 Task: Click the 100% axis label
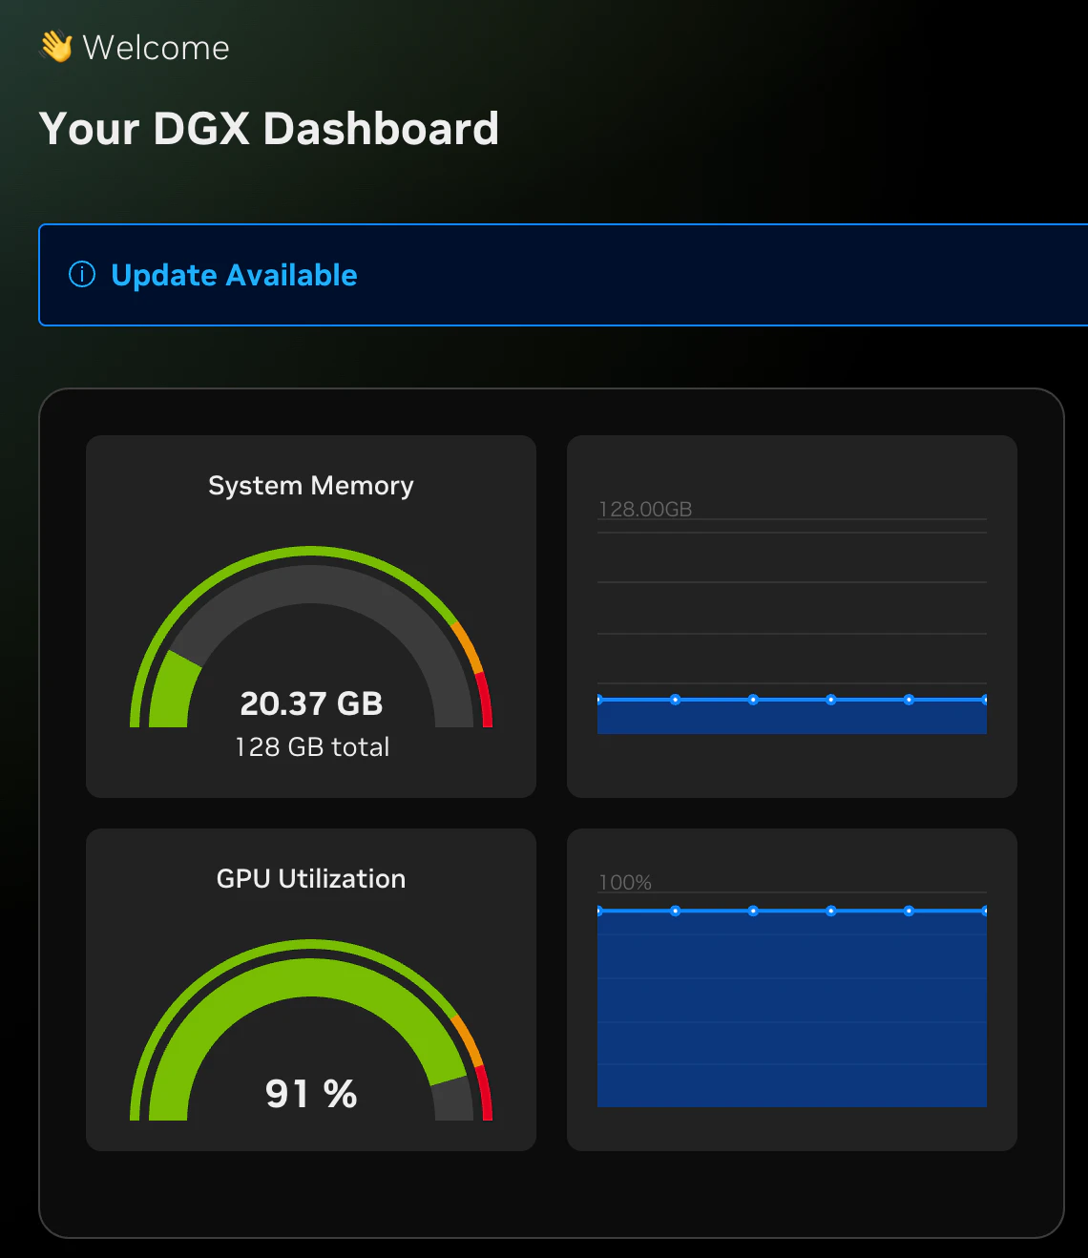(625, 882)
